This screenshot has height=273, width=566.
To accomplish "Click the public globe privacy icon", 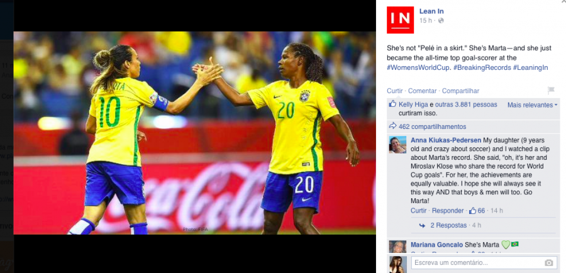I will click(x=441, y=21).
